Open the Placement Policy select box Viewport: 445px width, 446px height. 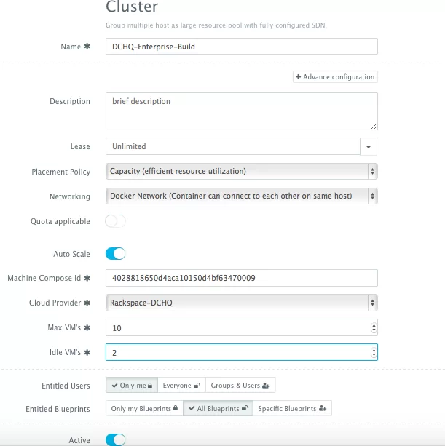click(241, 171)
